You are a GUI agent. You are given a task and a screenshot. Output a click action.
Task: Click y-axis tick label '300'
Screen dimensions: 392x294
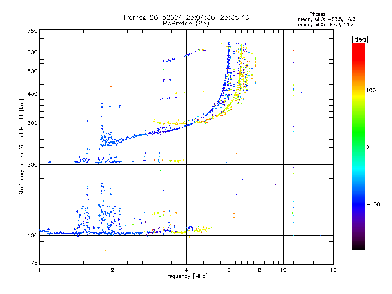pos(33,123)
